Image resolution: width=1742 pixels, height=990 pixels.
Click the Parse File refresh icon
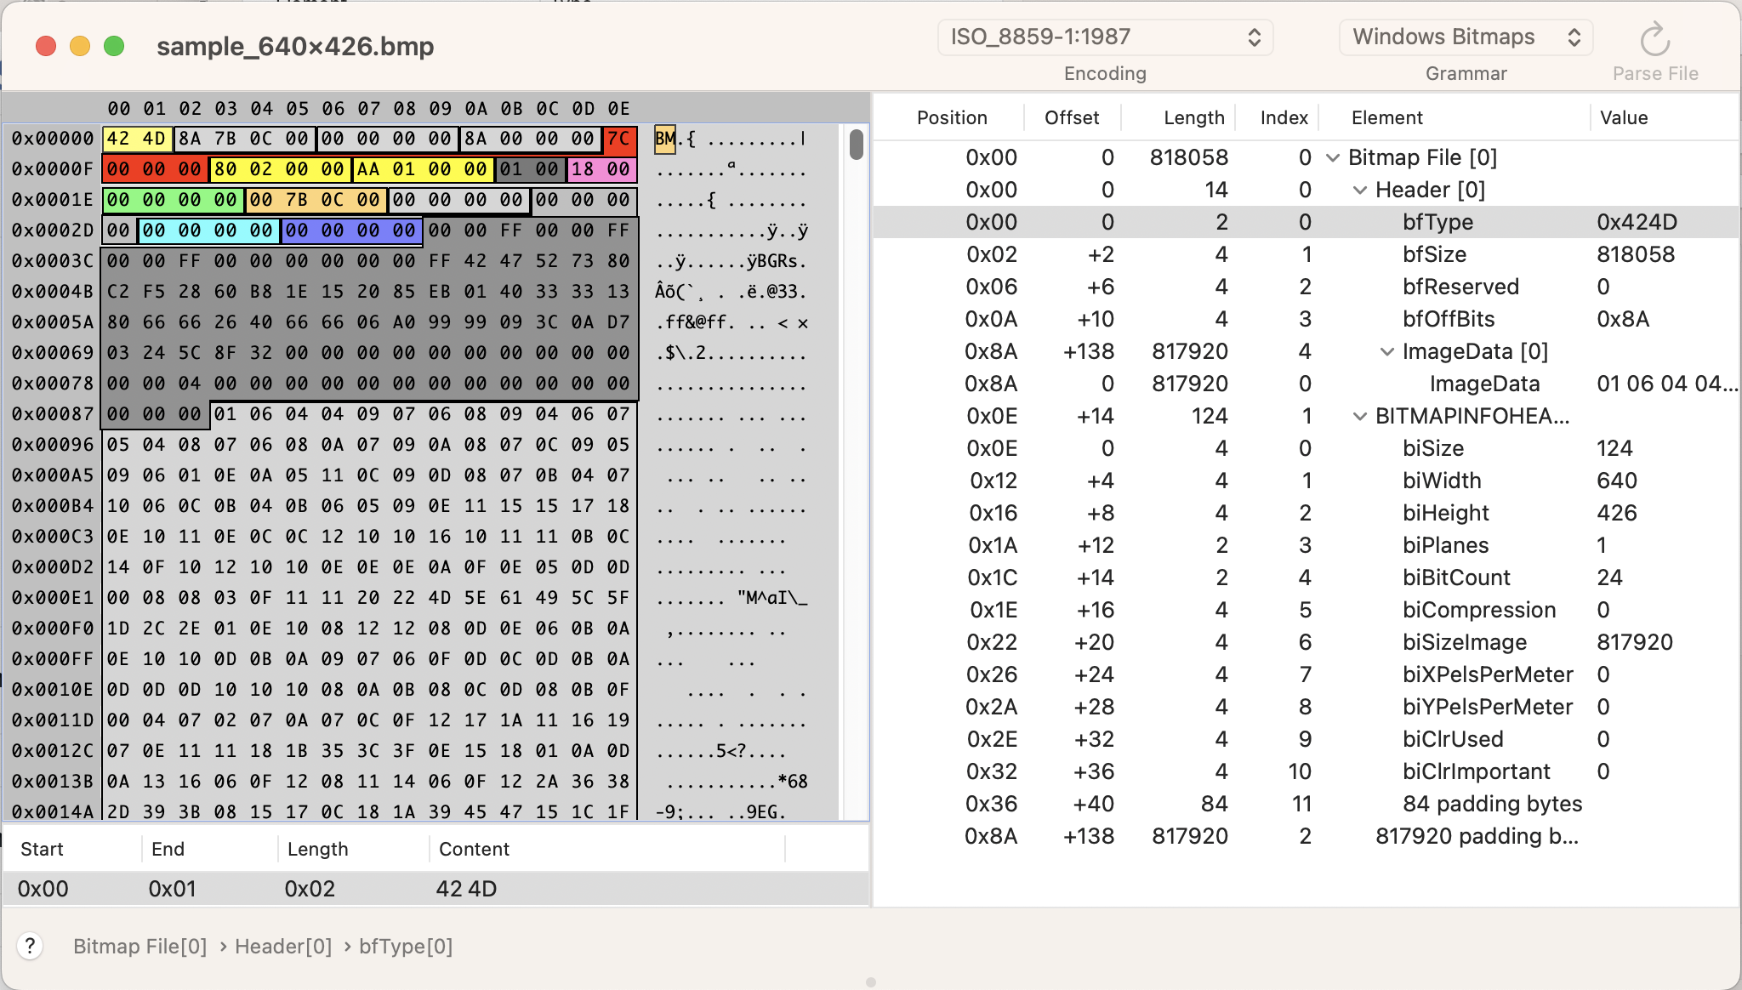point(1654,39)
